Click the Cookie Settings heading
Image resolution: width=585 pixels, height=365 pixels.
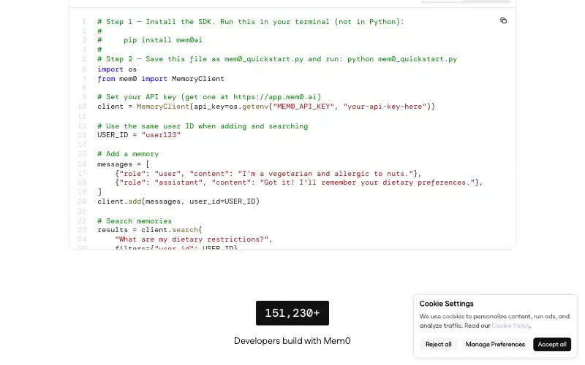click(x=446, y=304)
